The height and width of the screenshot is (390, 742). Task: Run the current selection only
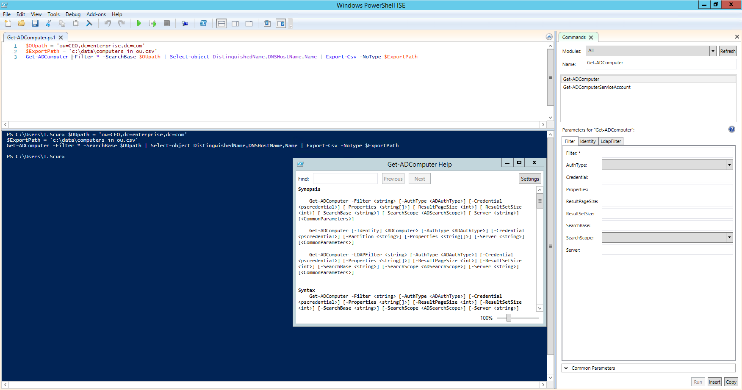(x=153, y=23)
